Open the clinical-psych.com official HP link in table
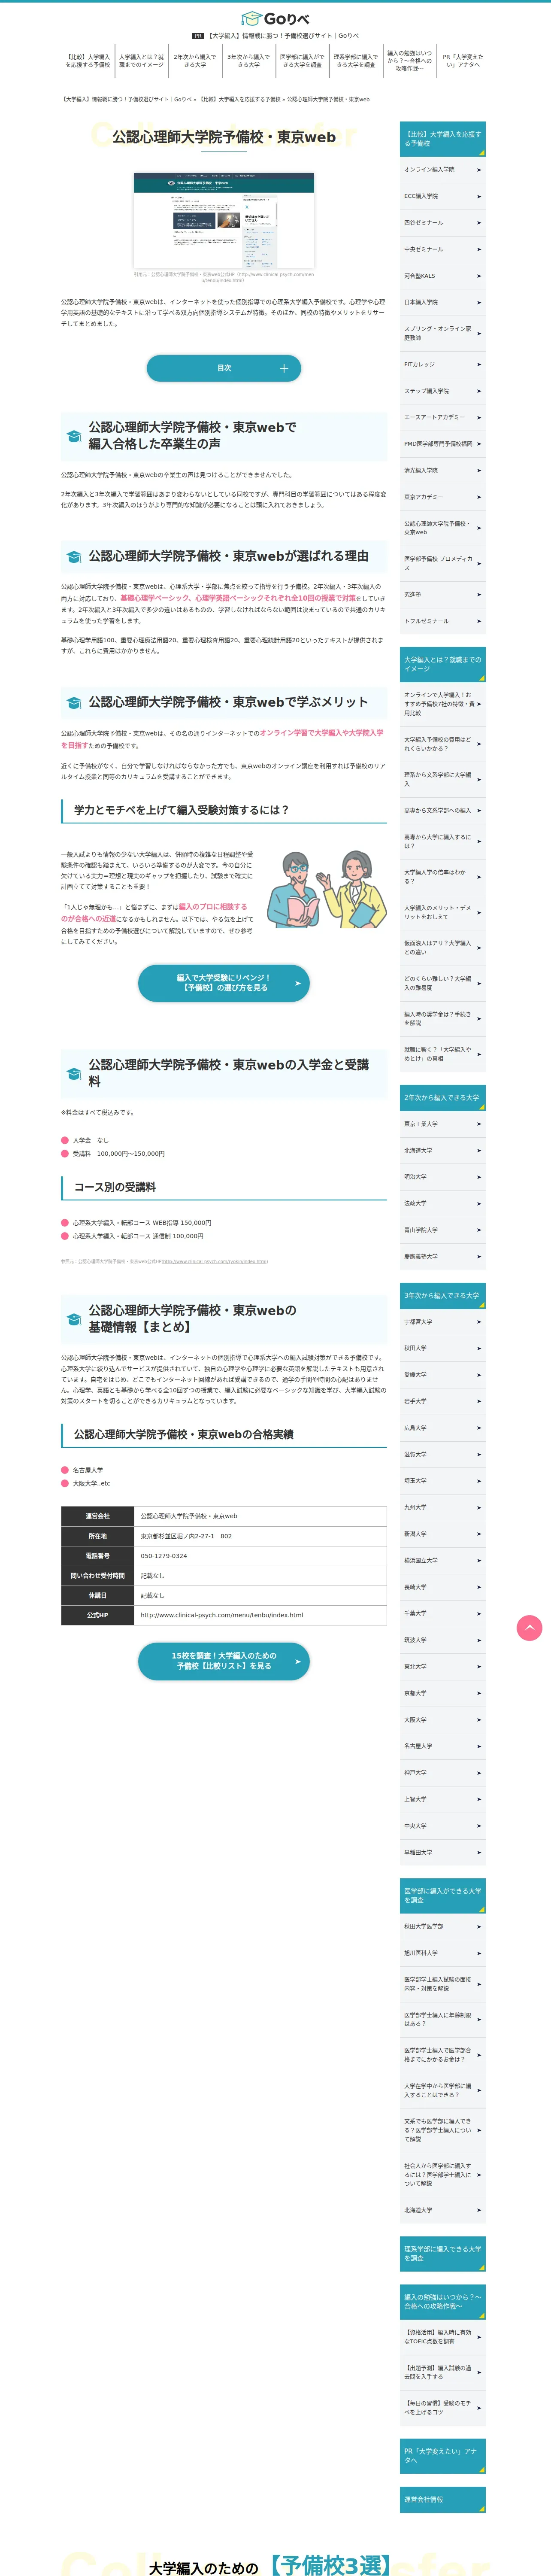 pyautogui.click(x=222, y=1615)
